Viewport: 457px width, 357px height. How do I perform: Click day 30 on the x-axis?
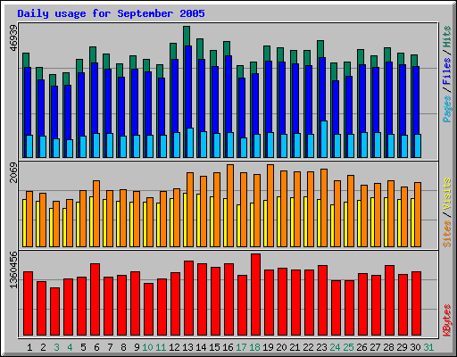click(x=415, y=347)
